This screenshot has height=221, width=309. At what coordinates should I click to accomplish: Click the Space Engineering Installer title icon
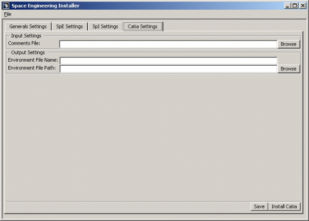tap(6, 5)
